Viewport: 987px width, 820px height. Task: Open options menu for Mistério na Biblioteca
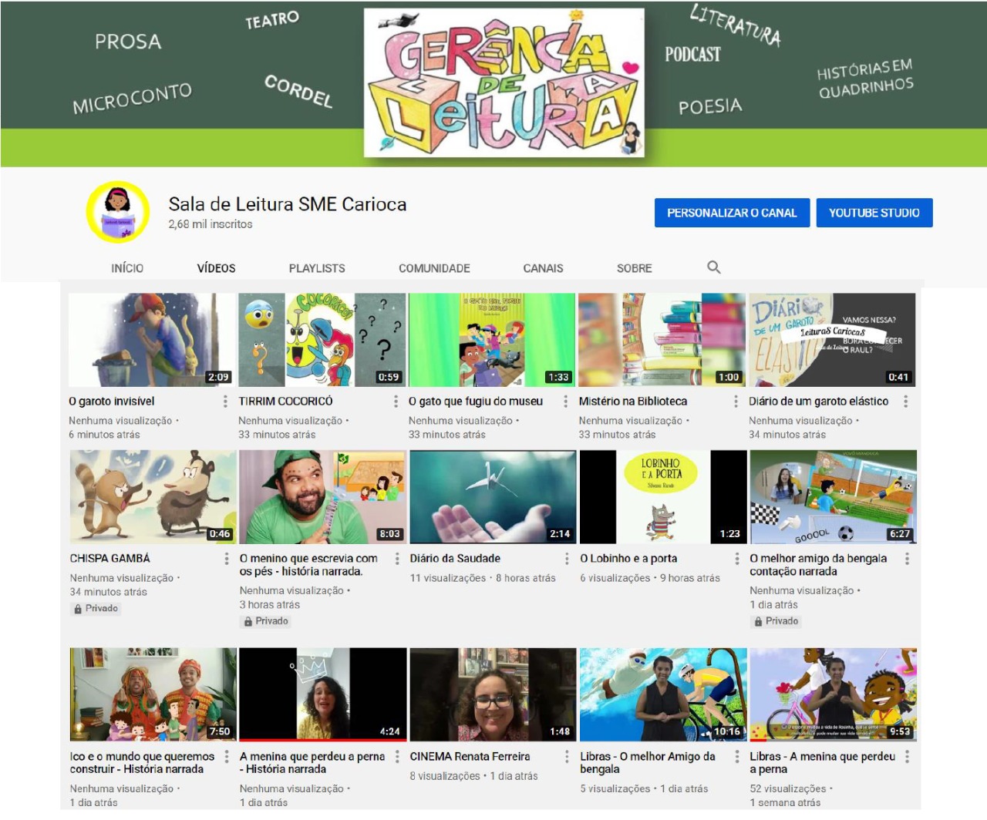click(x=736, y=402)
